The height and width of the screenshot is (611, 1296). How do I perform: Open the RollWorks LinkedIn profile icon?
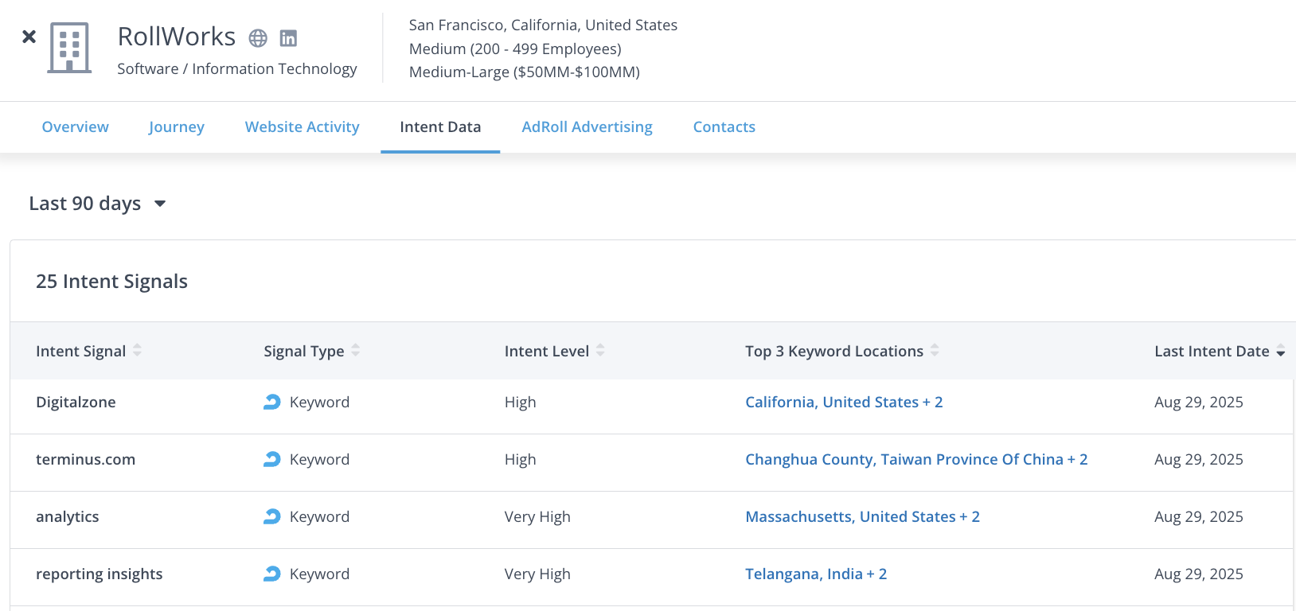coord(288,38)
